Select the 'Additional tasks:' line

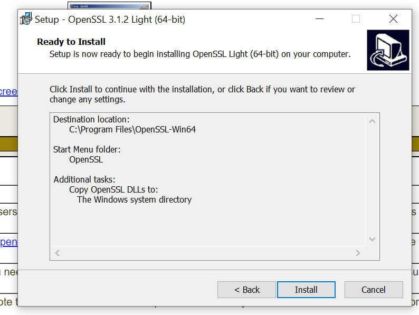pyautogui.click(x=84, y=179)
